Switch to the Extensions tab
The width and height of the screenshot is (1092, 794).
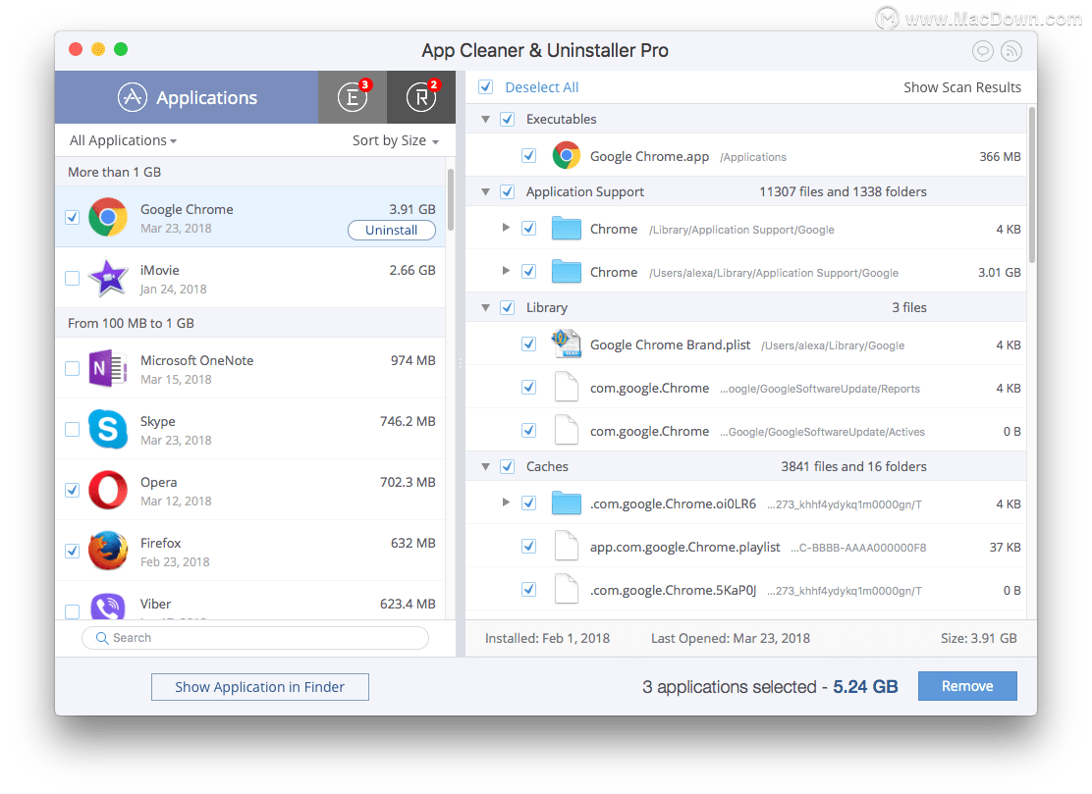(x=353, y=97)
